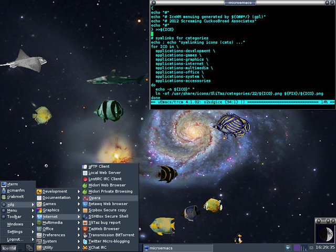The width and height of the screenshot is (336, 252).
Task: Click the green Midori Web Browser icon
Action: tap(85, 185)
